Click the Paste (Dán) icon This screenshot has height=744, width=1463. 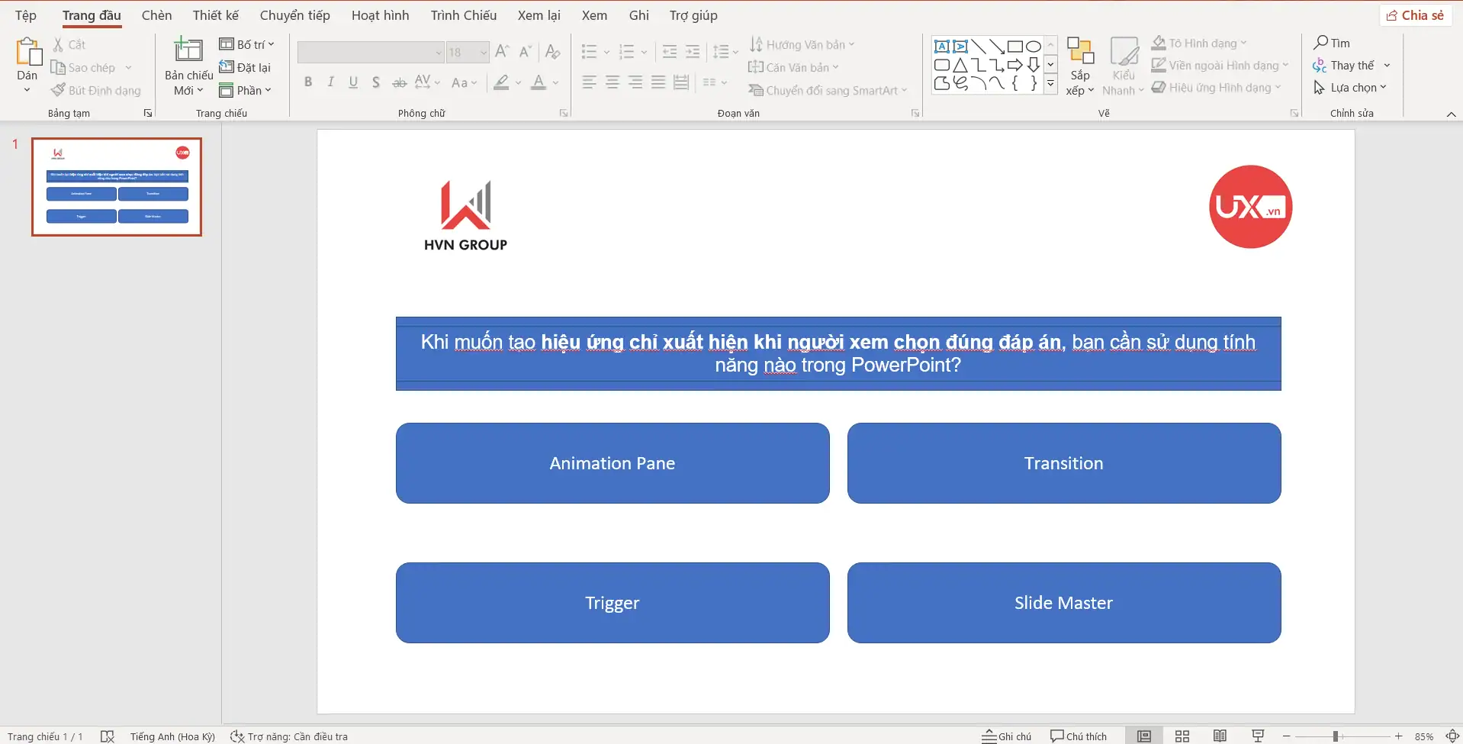coord(27,52)
